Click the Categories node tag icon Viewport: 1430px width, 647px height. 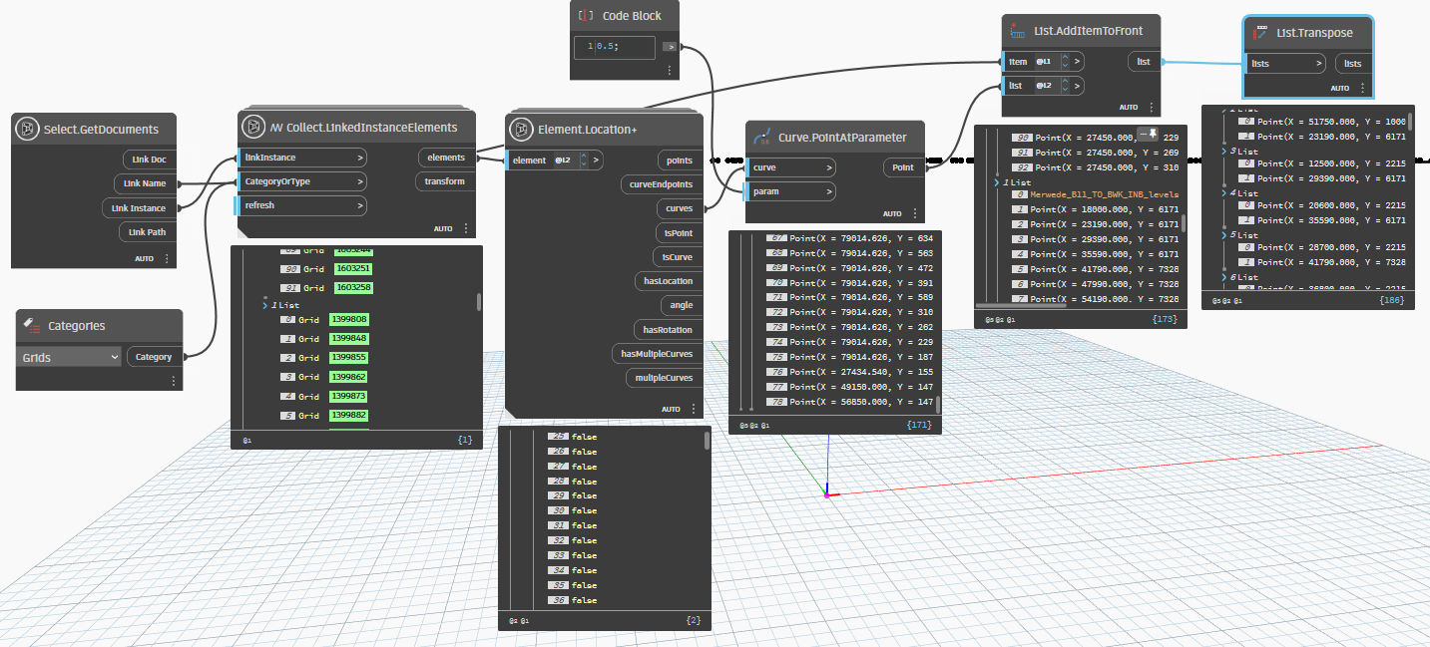point(32,325)
